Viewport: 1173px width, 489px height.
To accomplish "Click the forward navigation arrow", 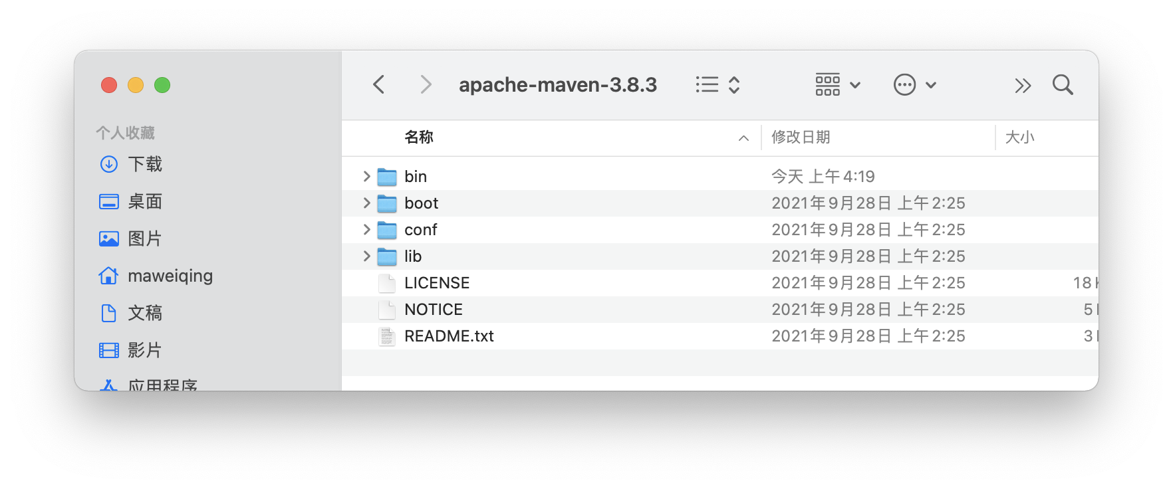I will pyautogui.click(x=426, y=85).
